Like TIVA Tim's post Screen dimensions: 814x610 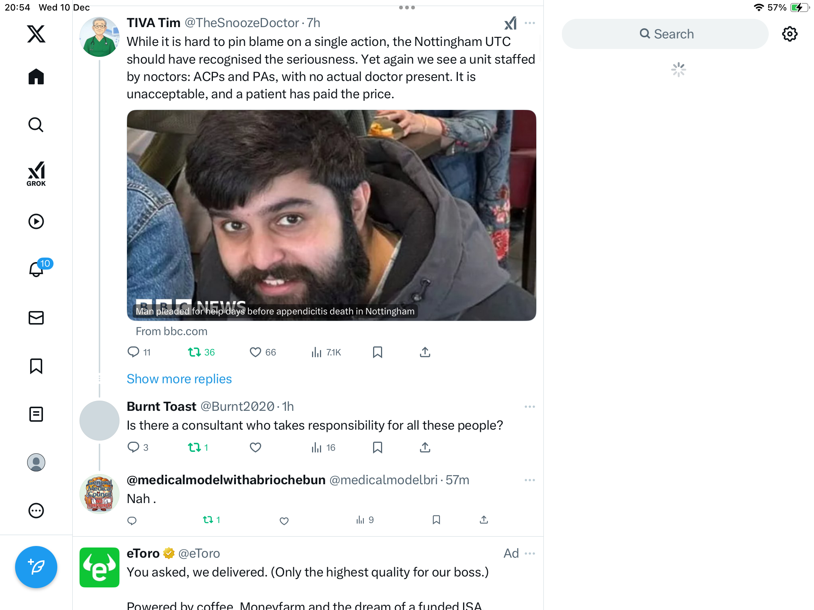(263, 352)
